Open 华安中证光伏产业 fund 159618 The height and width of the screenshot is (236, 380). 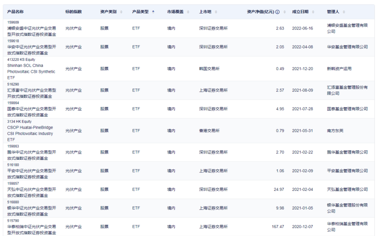(x=32, y=50)
